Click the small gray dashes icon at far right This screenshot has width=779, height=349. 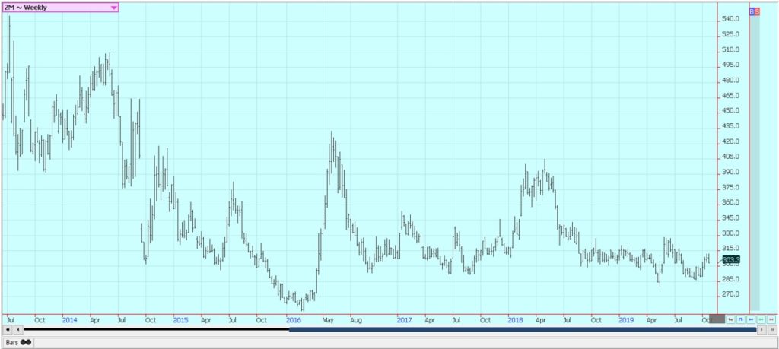pyautogui.click(x=771, y=319)
